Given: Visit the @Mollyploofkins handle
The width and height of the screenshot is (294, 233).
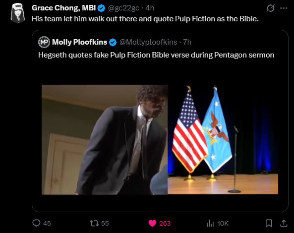Looking at the screenshot, I should tap(148, 42).
